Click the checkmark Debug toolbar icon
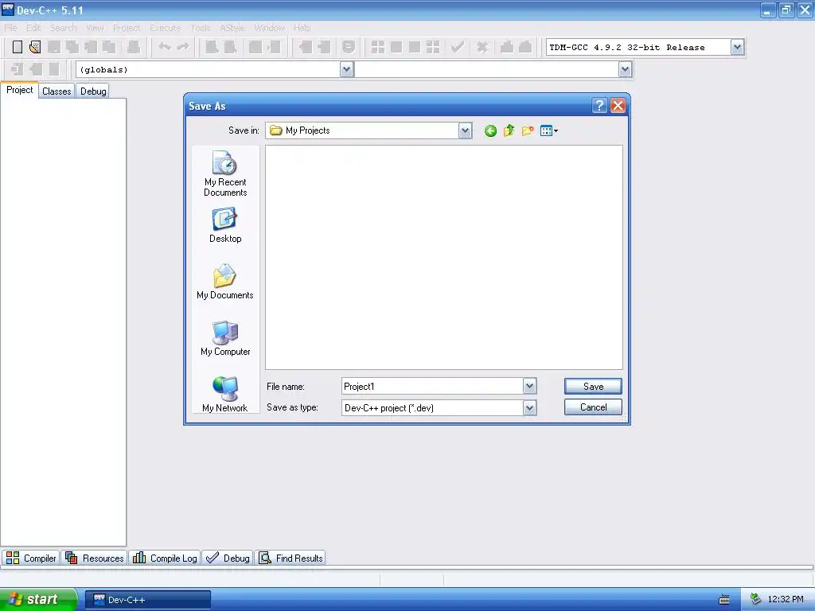 pyautogui.click(x=458, y=47)
